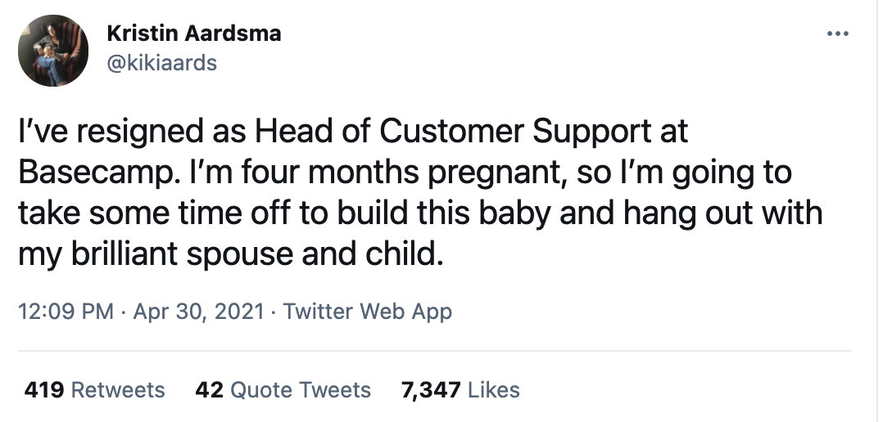Open the @kikiaards handle link
Viewport: 883px width, 422px height.
(162, 62)
